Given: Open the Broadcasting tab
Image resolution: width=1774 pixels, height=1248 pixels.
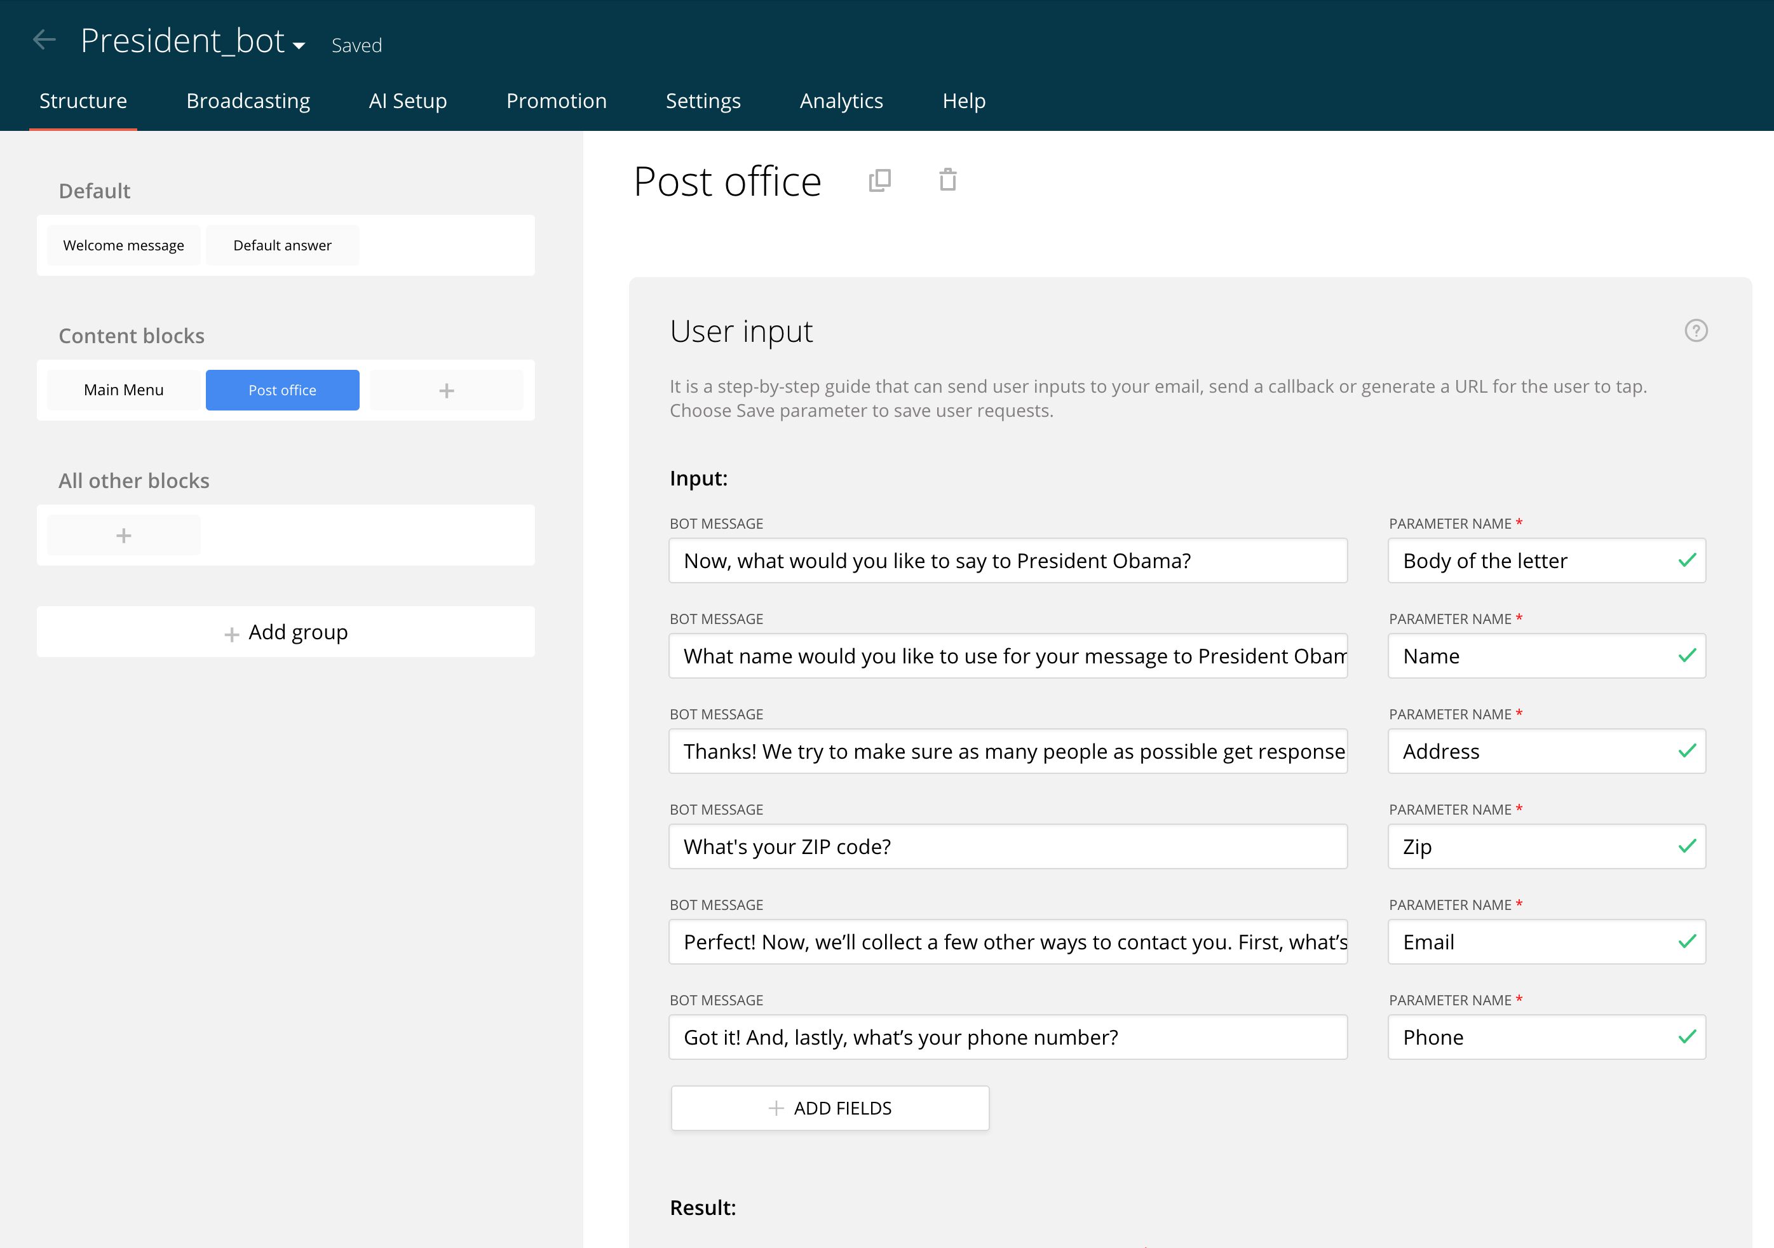Looking at the screenshot, I should [248, 100].
